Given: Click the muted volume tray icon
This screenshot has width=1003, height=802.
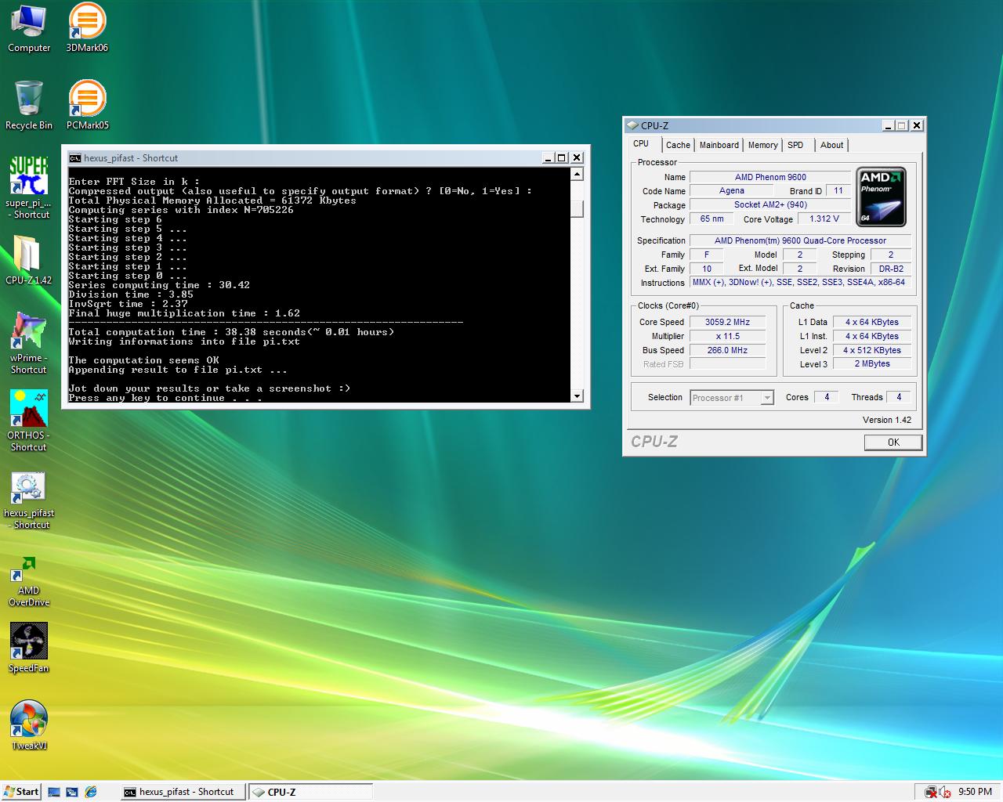Looking at the screenshot, I should pyautogui.click(x=945, y=792).
